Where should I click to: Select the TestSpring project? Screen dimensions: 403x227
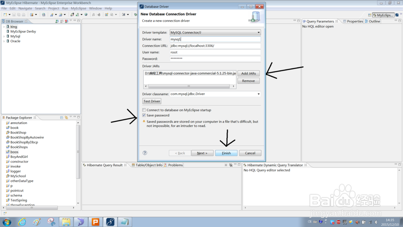(19, 200)
